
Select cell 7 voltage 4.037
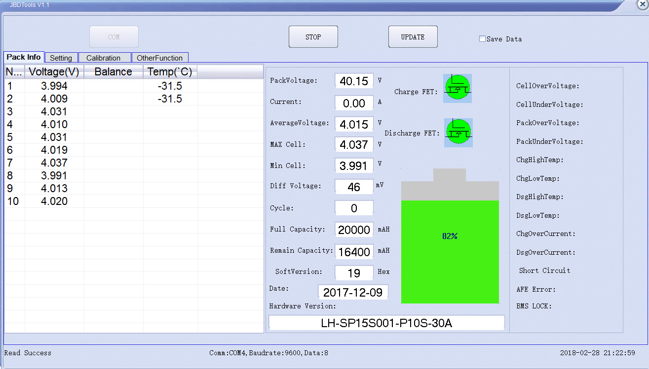pyautogui.click(x=54, y=163)
